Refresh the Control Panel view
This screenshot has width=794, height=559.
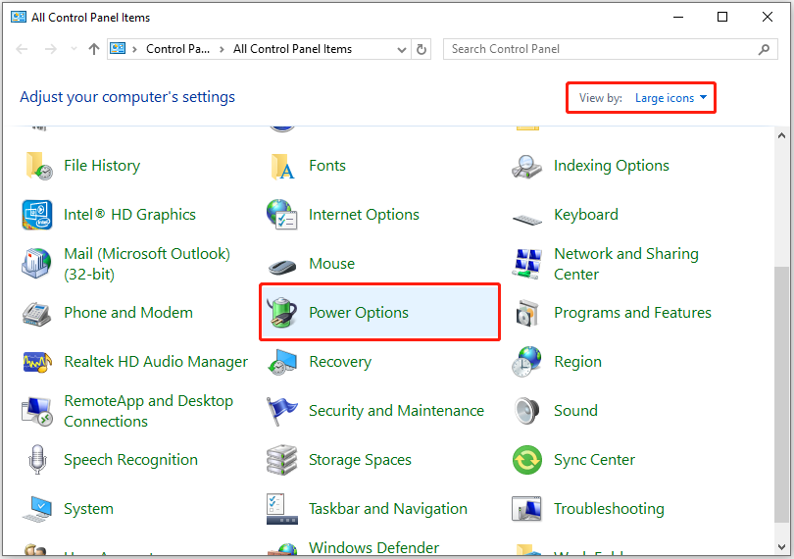click(422, 50)
